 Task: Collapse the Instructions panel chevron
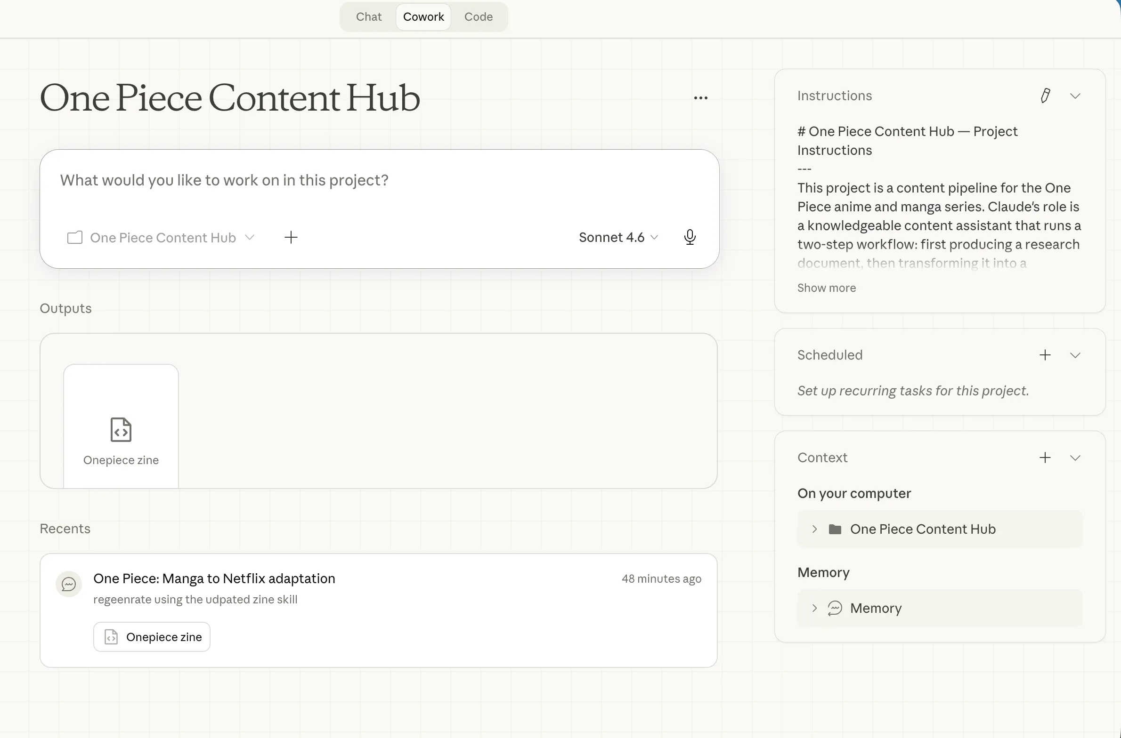pyautogui.click(x=1075, y=96)
